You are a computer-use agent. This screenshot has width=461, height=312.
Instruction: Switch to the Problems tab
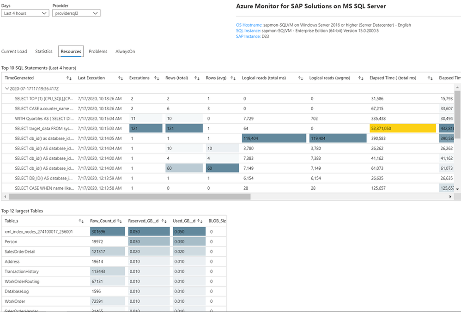98,52
